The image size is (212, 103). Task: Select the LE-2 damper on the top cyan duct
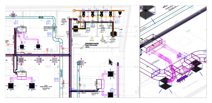[41, 17]
